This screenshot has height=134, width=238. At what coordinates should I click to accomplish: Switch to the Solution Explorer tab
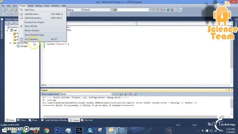click(x=10, y=120)
